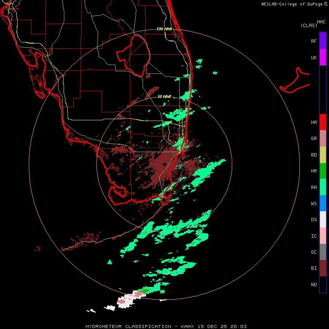Screen dimensions: 329x329
Task: Click the Lake Okeechobee outline
Action: pyautogui.click(x=133, y=56)
